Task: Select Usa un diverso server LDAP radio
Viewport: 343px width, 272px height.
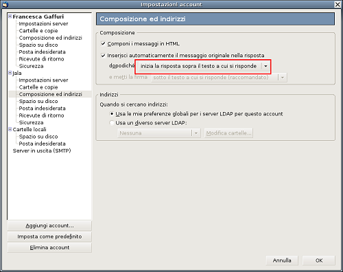Action: point(112,123)
